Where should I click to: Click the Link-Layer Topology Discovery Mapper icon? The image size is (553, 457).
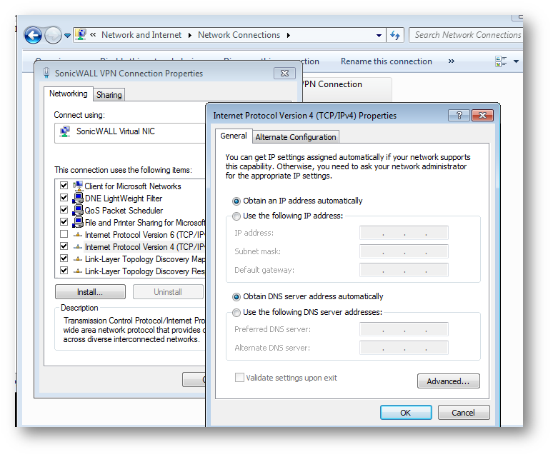point(78,259)
